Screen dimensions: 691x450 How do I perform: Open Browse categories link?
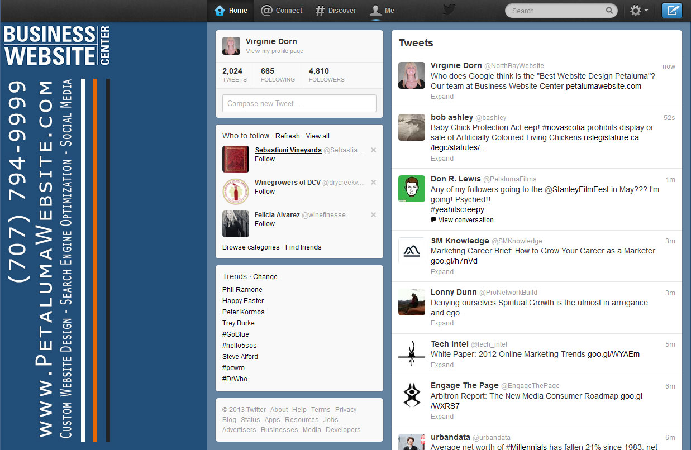[251, 247]
